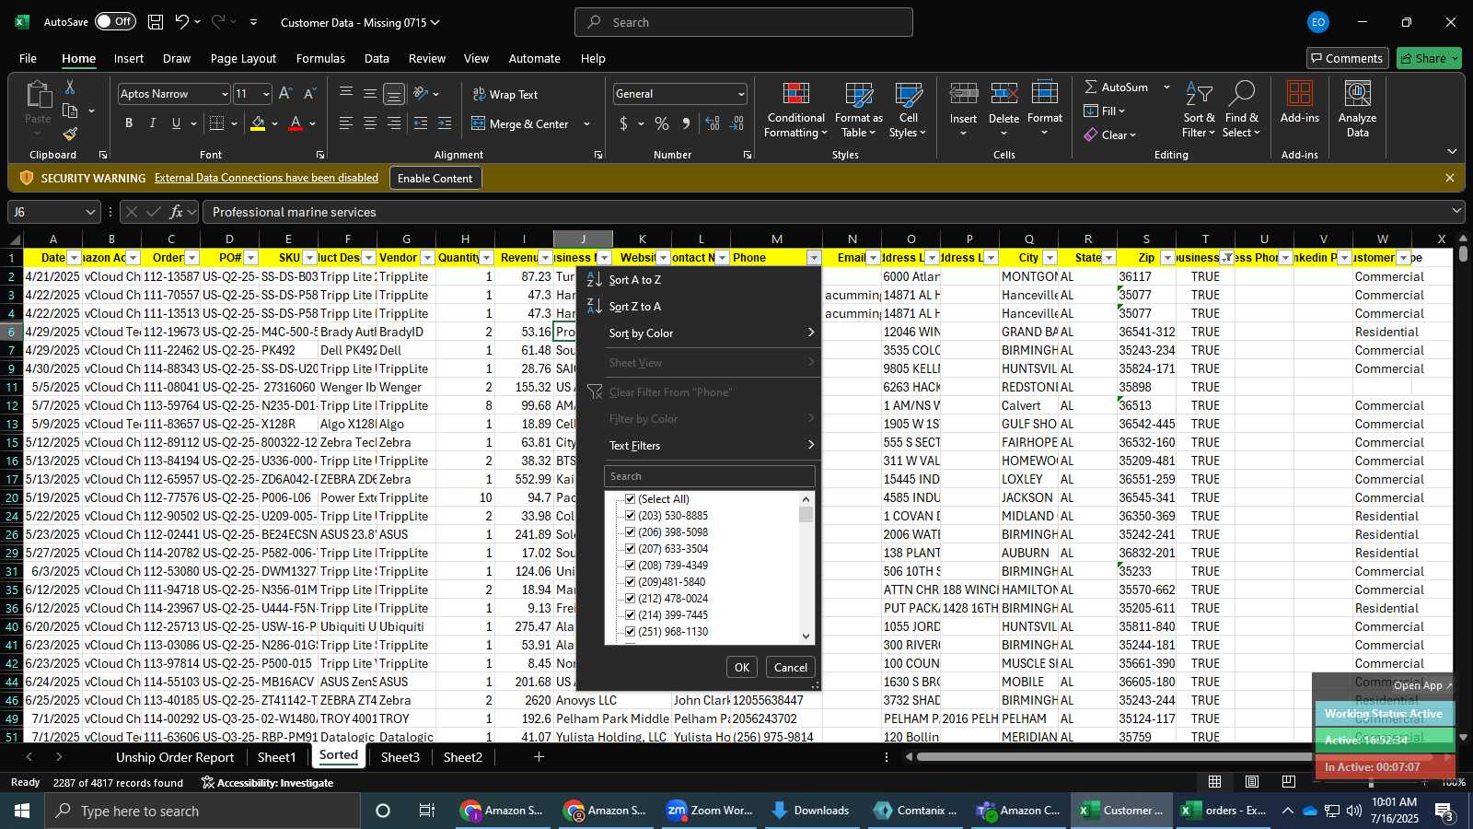Image resolution: width=1473 pixels, height=829 pixels.
Task: Open External Data Connections warning link
Action: 266,178
